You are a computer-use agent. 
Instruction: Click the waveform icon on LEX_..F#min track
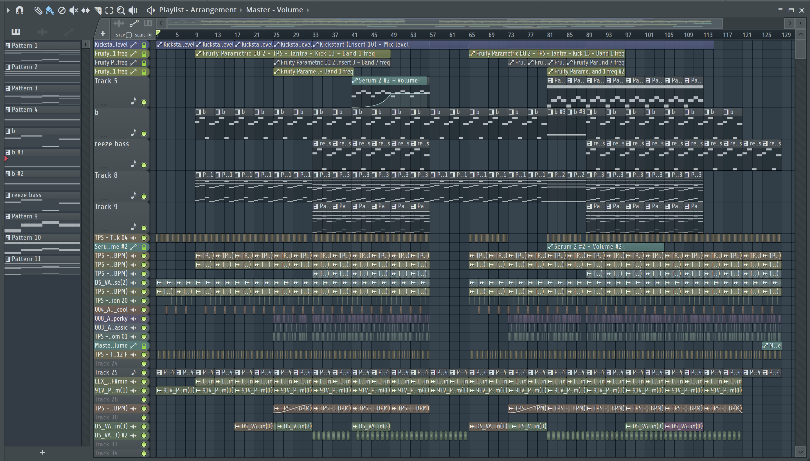point(134,382)
